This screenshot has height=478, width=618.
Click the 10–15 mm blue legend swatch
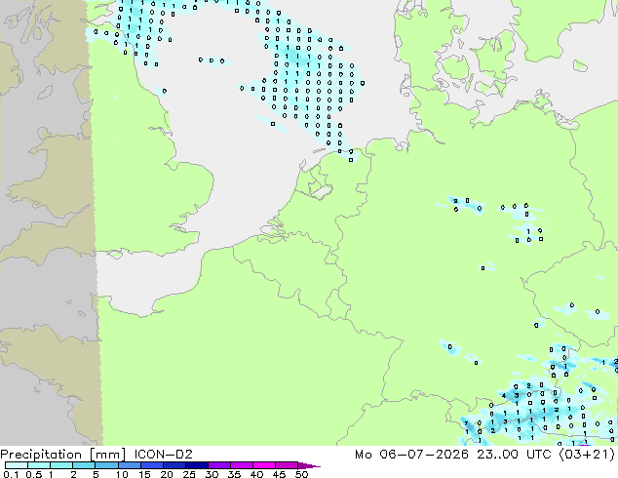tap(130, 465)
